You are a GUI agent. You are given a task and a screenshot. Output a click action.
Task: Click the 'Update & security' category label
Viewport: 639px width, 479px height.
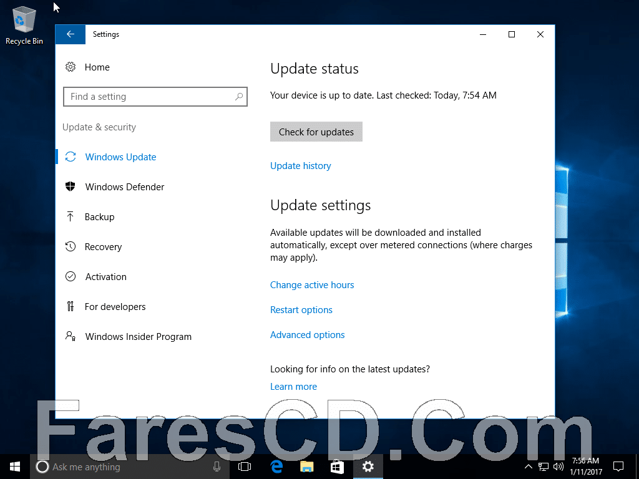click(99, 127)
